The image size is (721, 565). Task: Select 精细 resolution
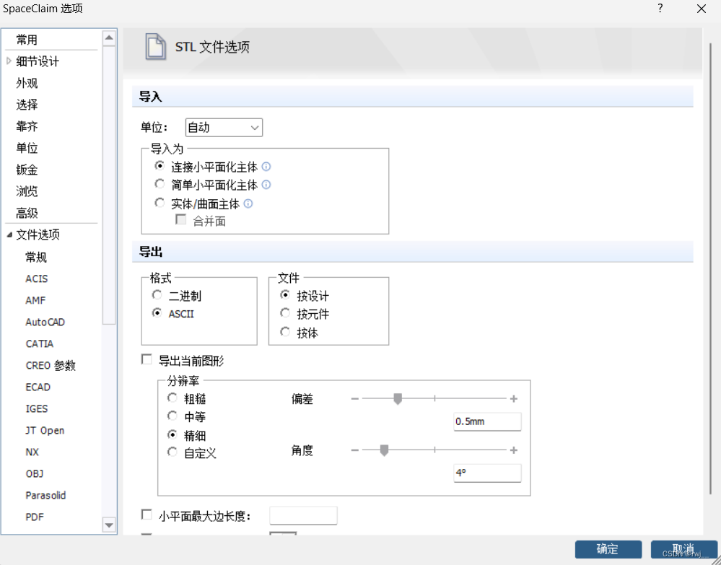(x=172, y=434)
